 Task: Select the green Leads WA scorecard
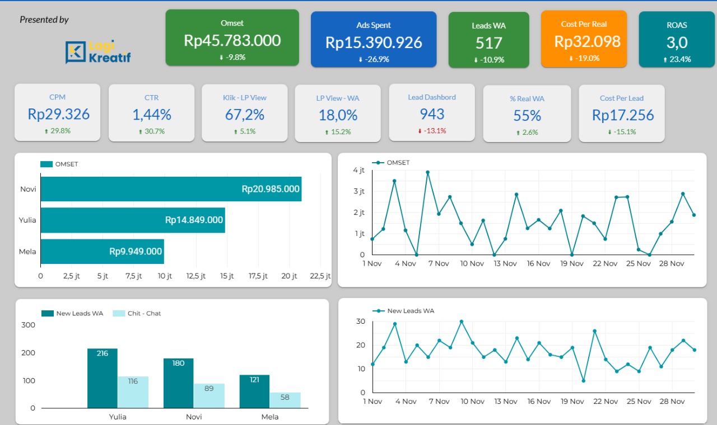[x=488, y=40]
